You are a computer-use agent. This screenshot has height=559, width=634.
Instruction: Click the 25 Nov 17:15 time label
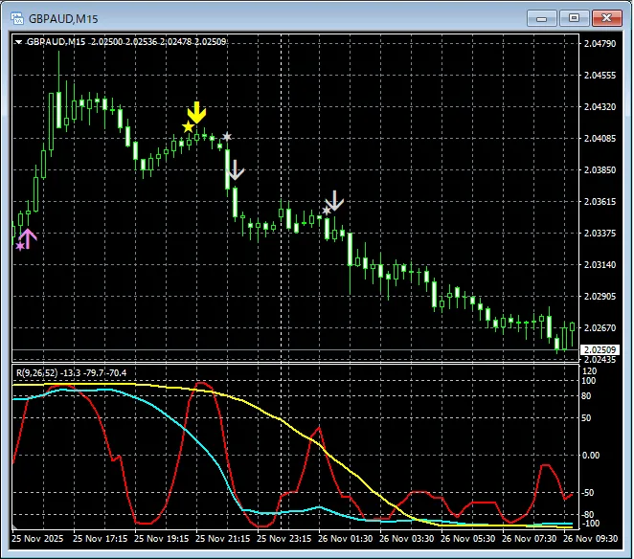click(x=100, y=538)
